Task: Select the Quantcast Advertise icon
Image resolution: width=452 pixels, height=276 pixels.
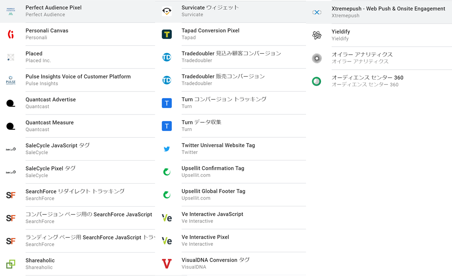Action: [10, 103]
